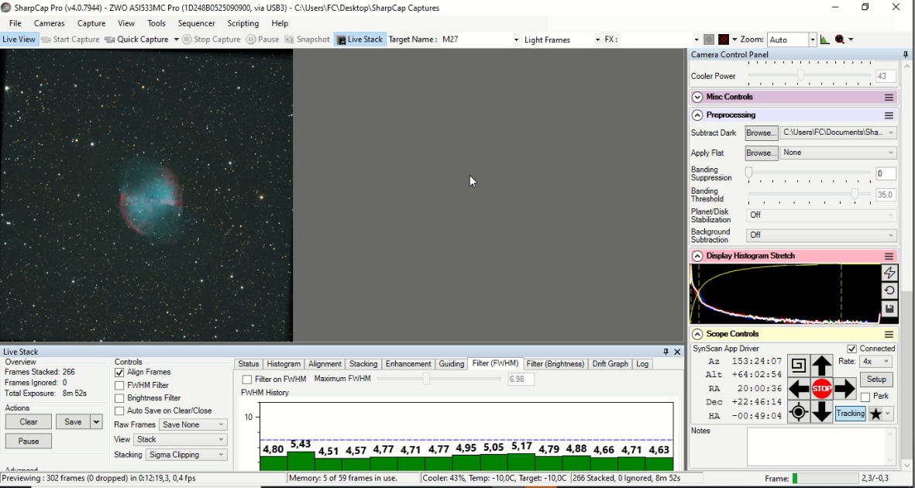
Task: Toggle the Align Frames checkbox
Action: pos(119,372)
